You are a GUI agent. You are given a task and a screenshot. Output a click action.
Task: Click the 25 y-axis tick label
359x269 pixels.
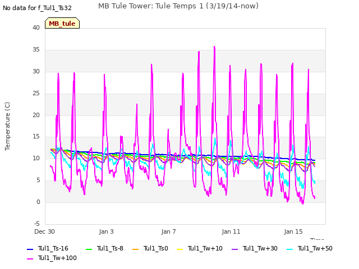36,94
